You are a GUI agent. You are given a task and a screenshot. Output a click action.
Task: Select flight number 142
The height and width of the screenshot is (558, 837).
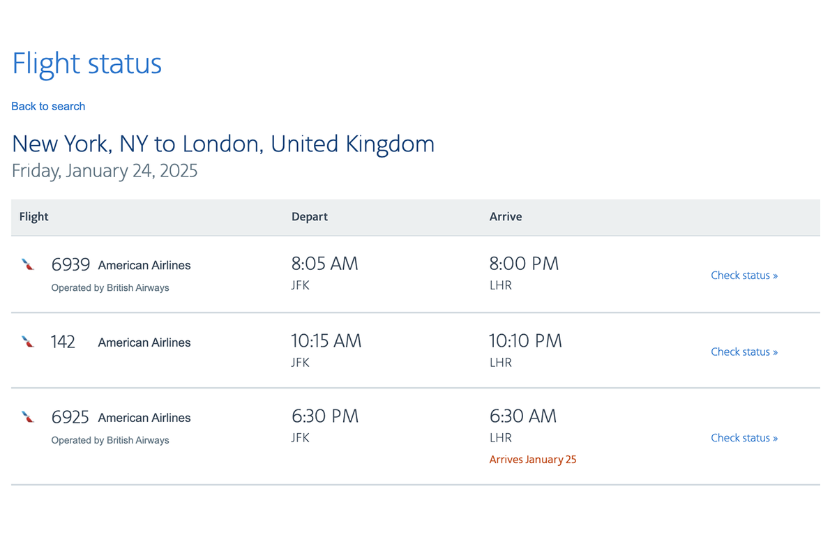tap(63, 341)
